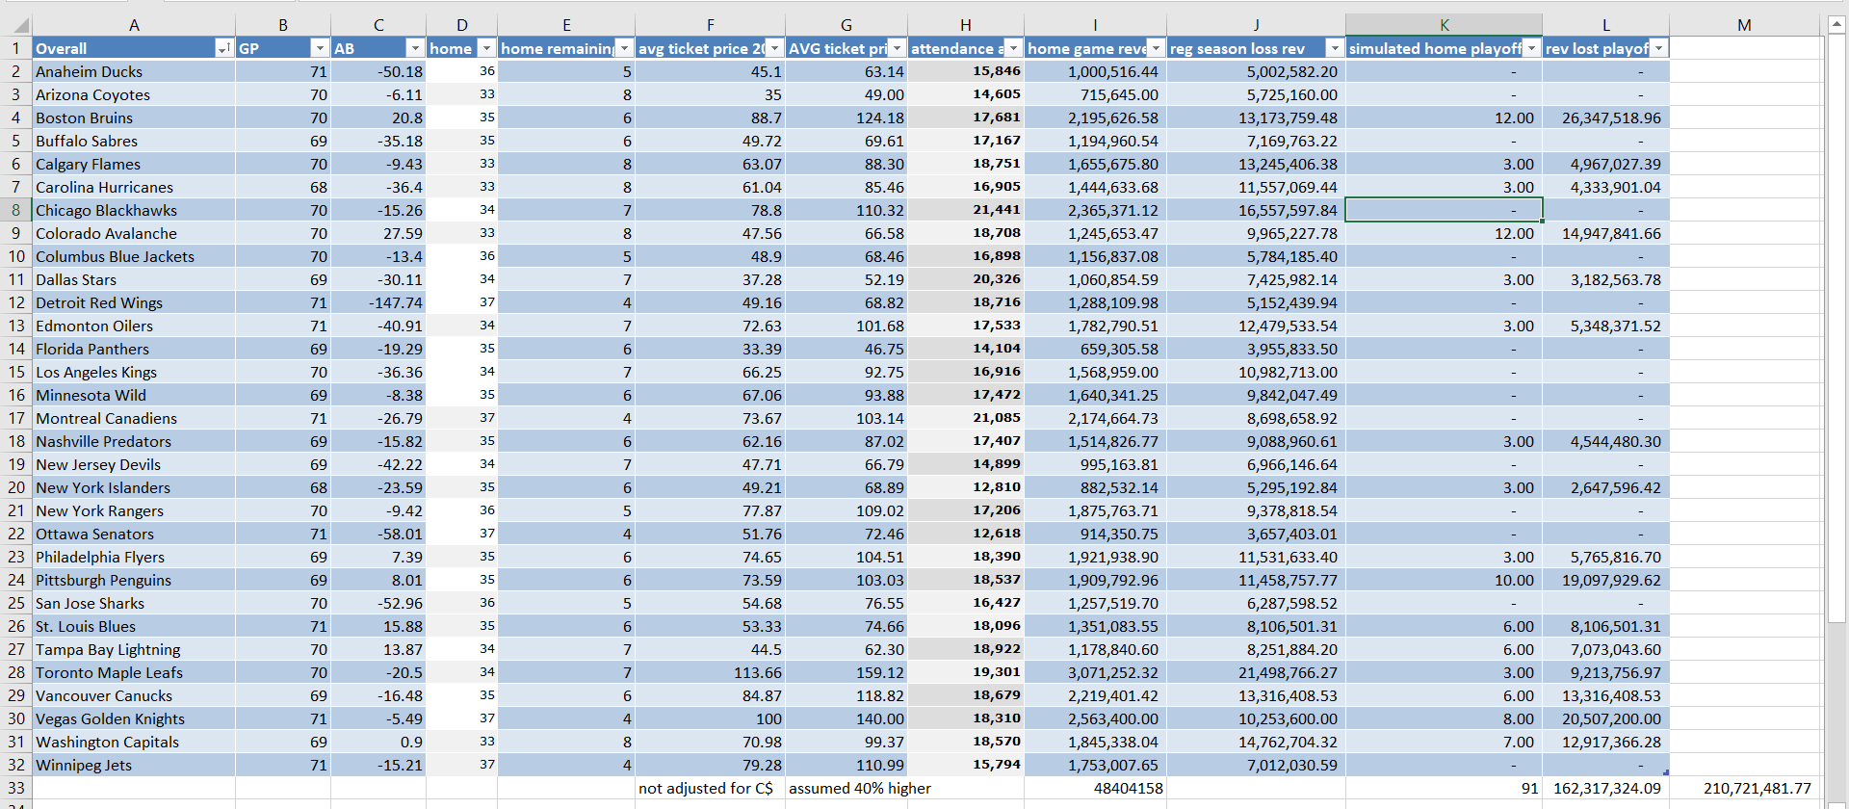Screen dimensions: 1849x809
Task: Select row 8 header
Action: (15, 210)
